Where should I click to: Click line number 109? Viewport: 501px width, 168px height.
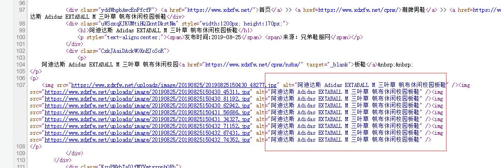point(21,153)
